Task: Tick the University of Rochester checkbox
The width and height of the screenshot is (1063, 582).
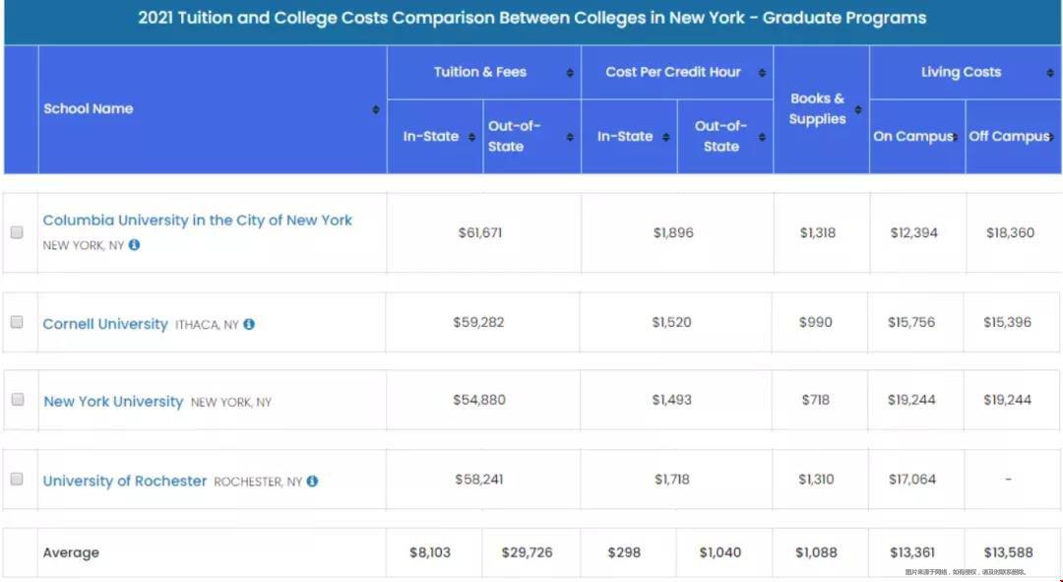Action: coord(17,479)
